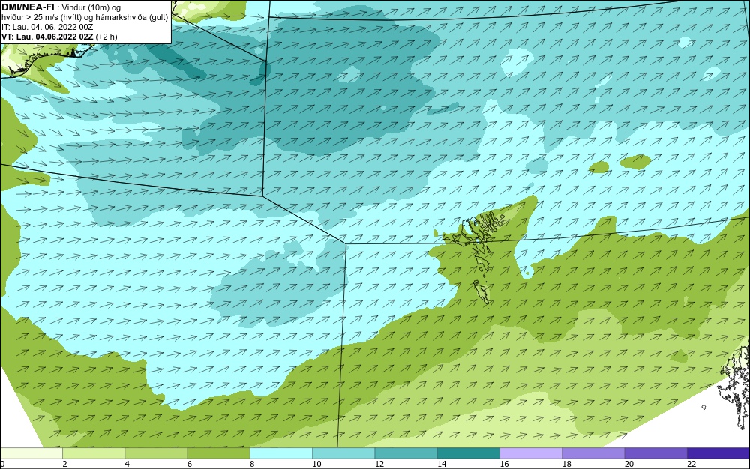The image size is (750, 469).
Task: Click the aqua 10–12 legend swatch
Action: click(x=343, y=453)
